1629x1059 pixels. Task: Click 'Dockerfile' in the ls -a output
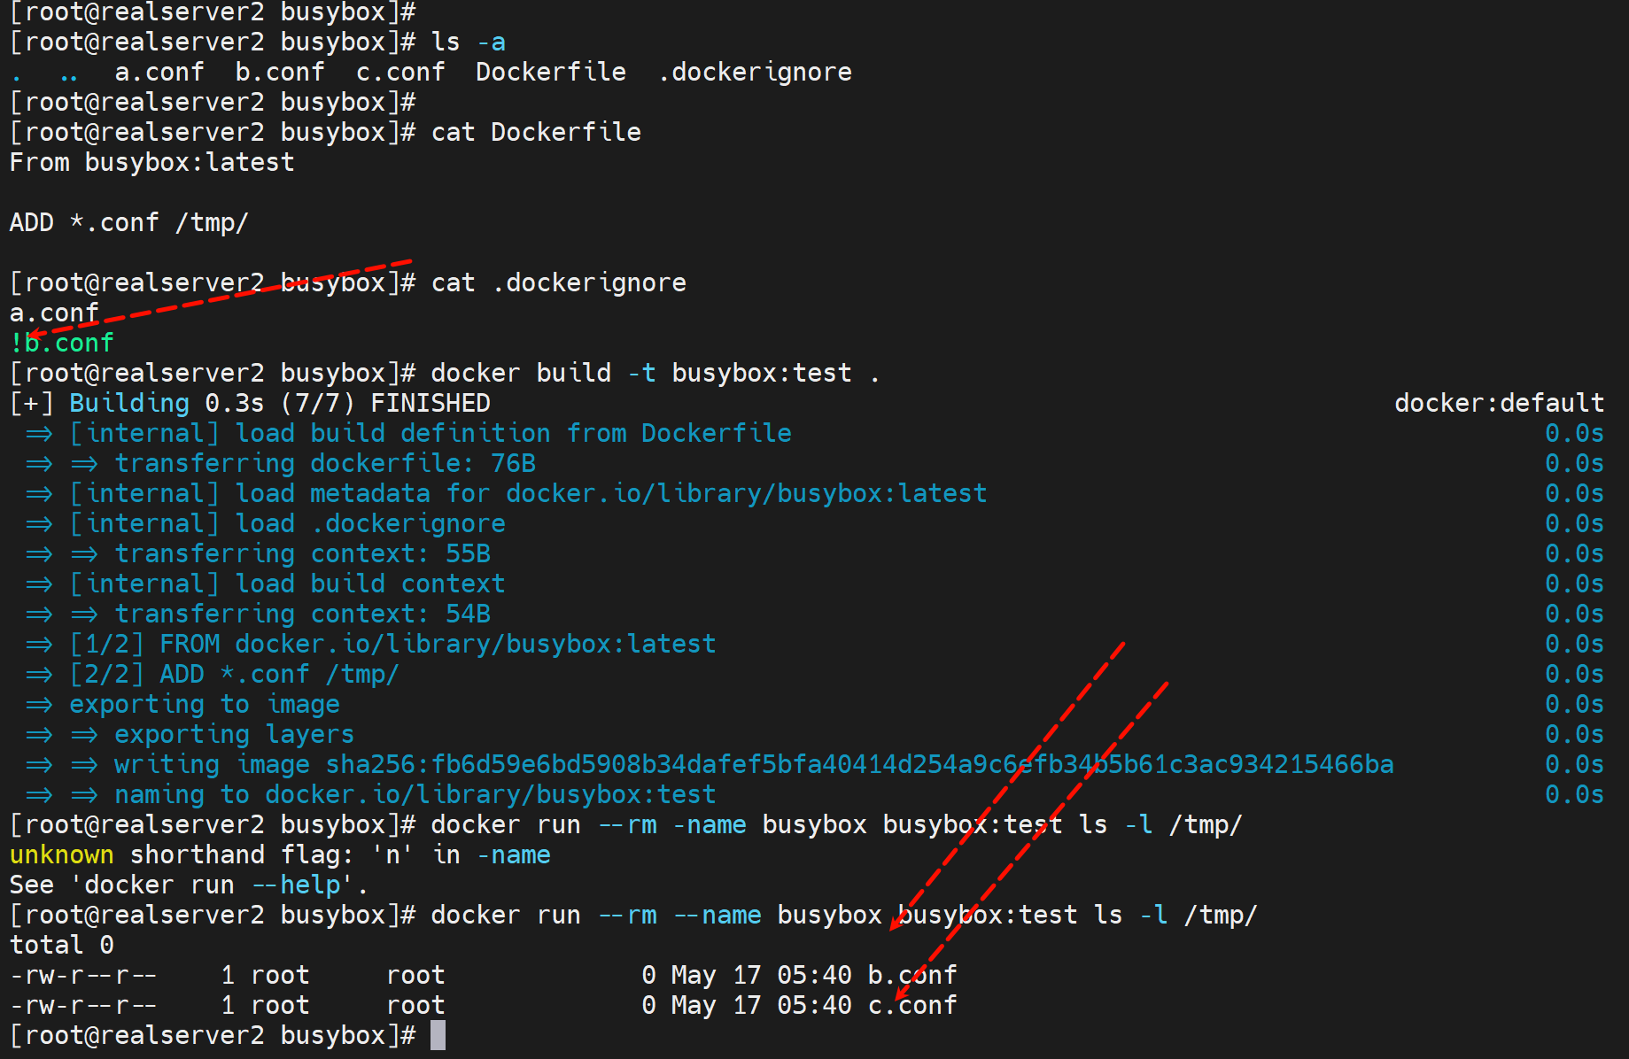pyautogui.click(x=550, y=72)
